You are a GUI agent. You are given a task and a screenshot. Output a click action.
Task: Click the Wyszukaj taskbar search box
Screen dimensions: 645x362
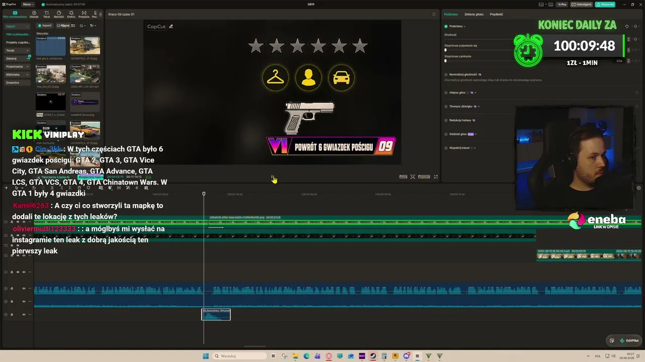[239, 356]
